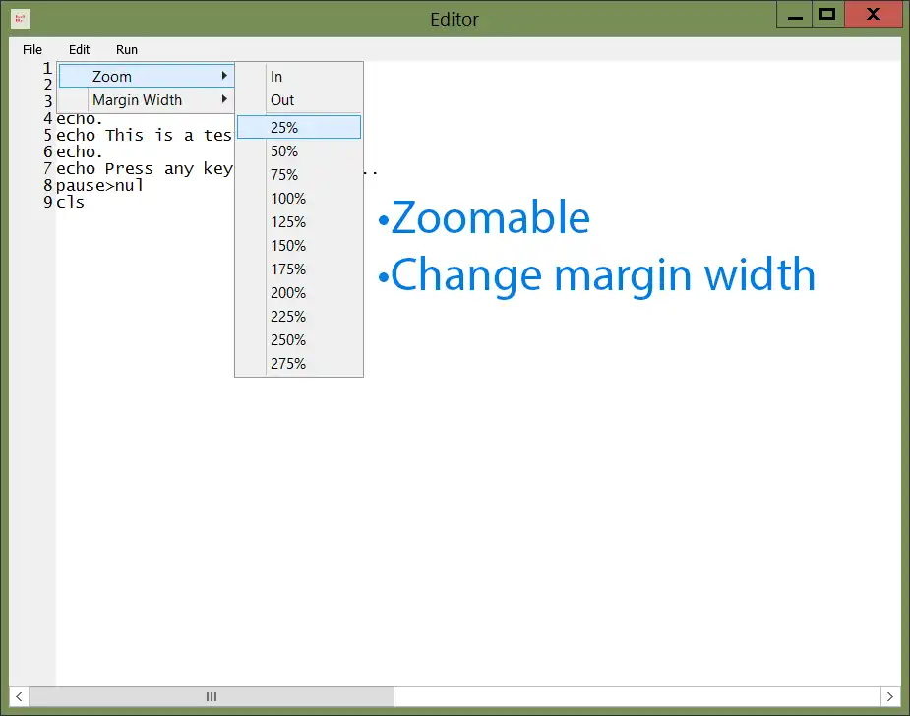Image resolution: width=910 pixels, height=716 pixels.
Task: Maximize the Editor window
Action: click(827, 15)
